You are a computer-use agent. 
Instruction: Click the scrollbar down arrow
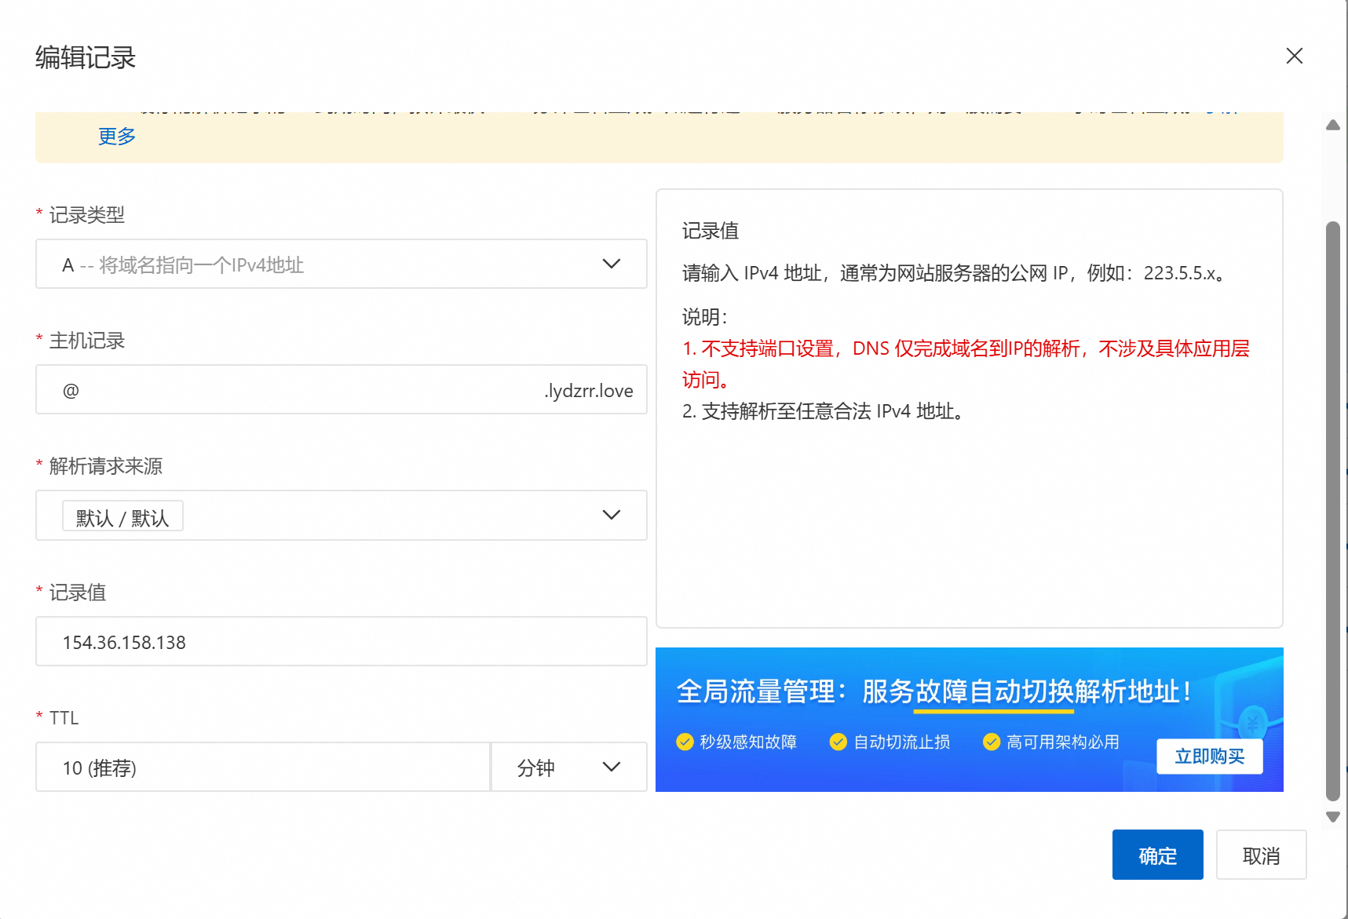[x=1332, y=817]
